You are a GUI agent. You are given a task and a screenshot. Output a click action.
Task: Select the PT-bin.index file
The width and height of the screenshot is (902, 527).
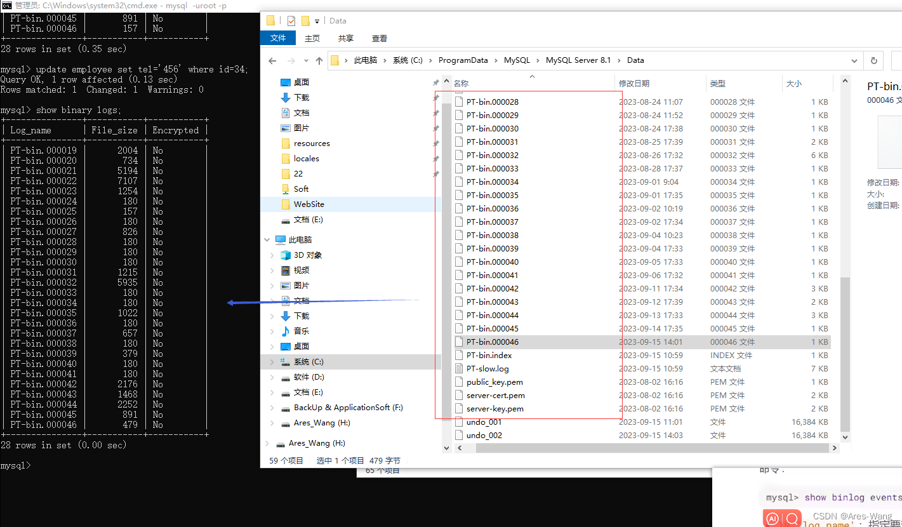tap(489, 355)
